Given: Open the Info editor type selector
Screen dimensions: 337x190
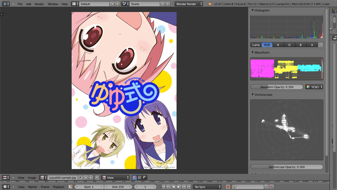Looking at the screenshot, I should 6,4.
